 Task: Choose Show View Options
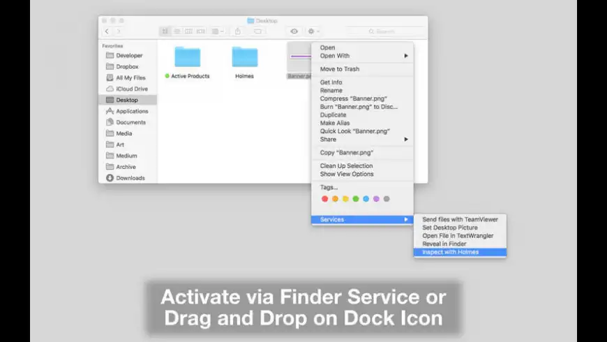tap(362, 174)
